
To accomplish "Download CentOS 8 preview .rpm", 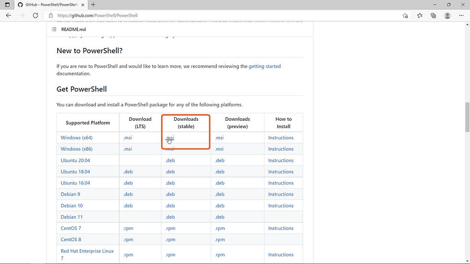I will [x=220, y=240].
